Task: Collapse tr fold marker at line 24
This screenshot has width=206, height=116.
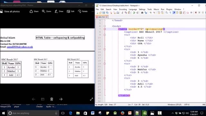Action: [x=105, y=78]
